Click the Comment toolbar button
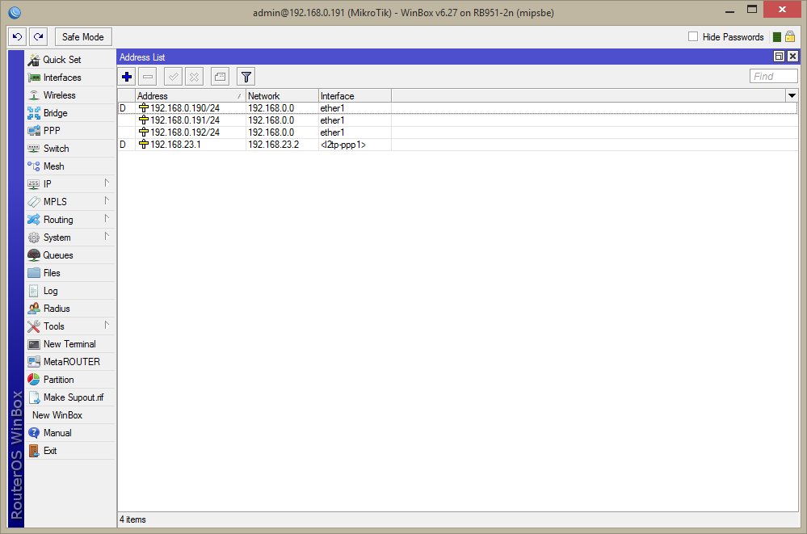Viewport: 807px width, 534px height. point(220,77)
